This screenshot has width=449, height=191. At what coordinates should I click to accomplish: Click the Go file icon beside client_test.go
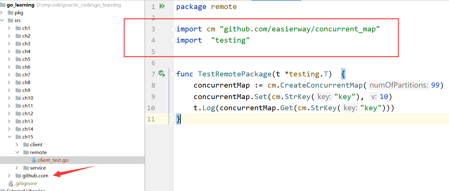pos(34,160)
